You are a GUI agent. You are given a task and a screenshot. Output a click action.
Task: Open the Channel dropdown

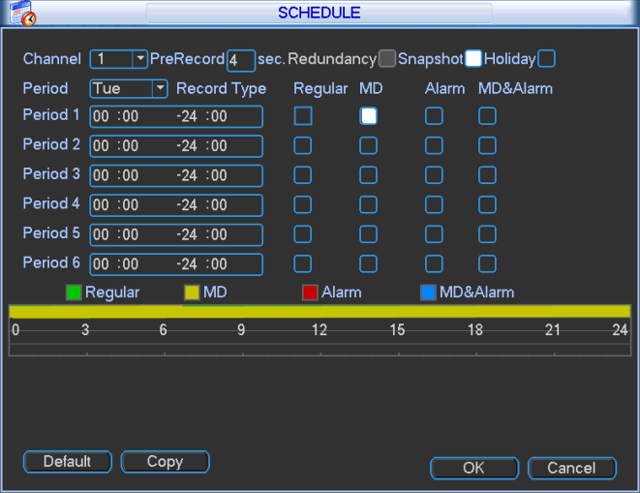(139, 59)
